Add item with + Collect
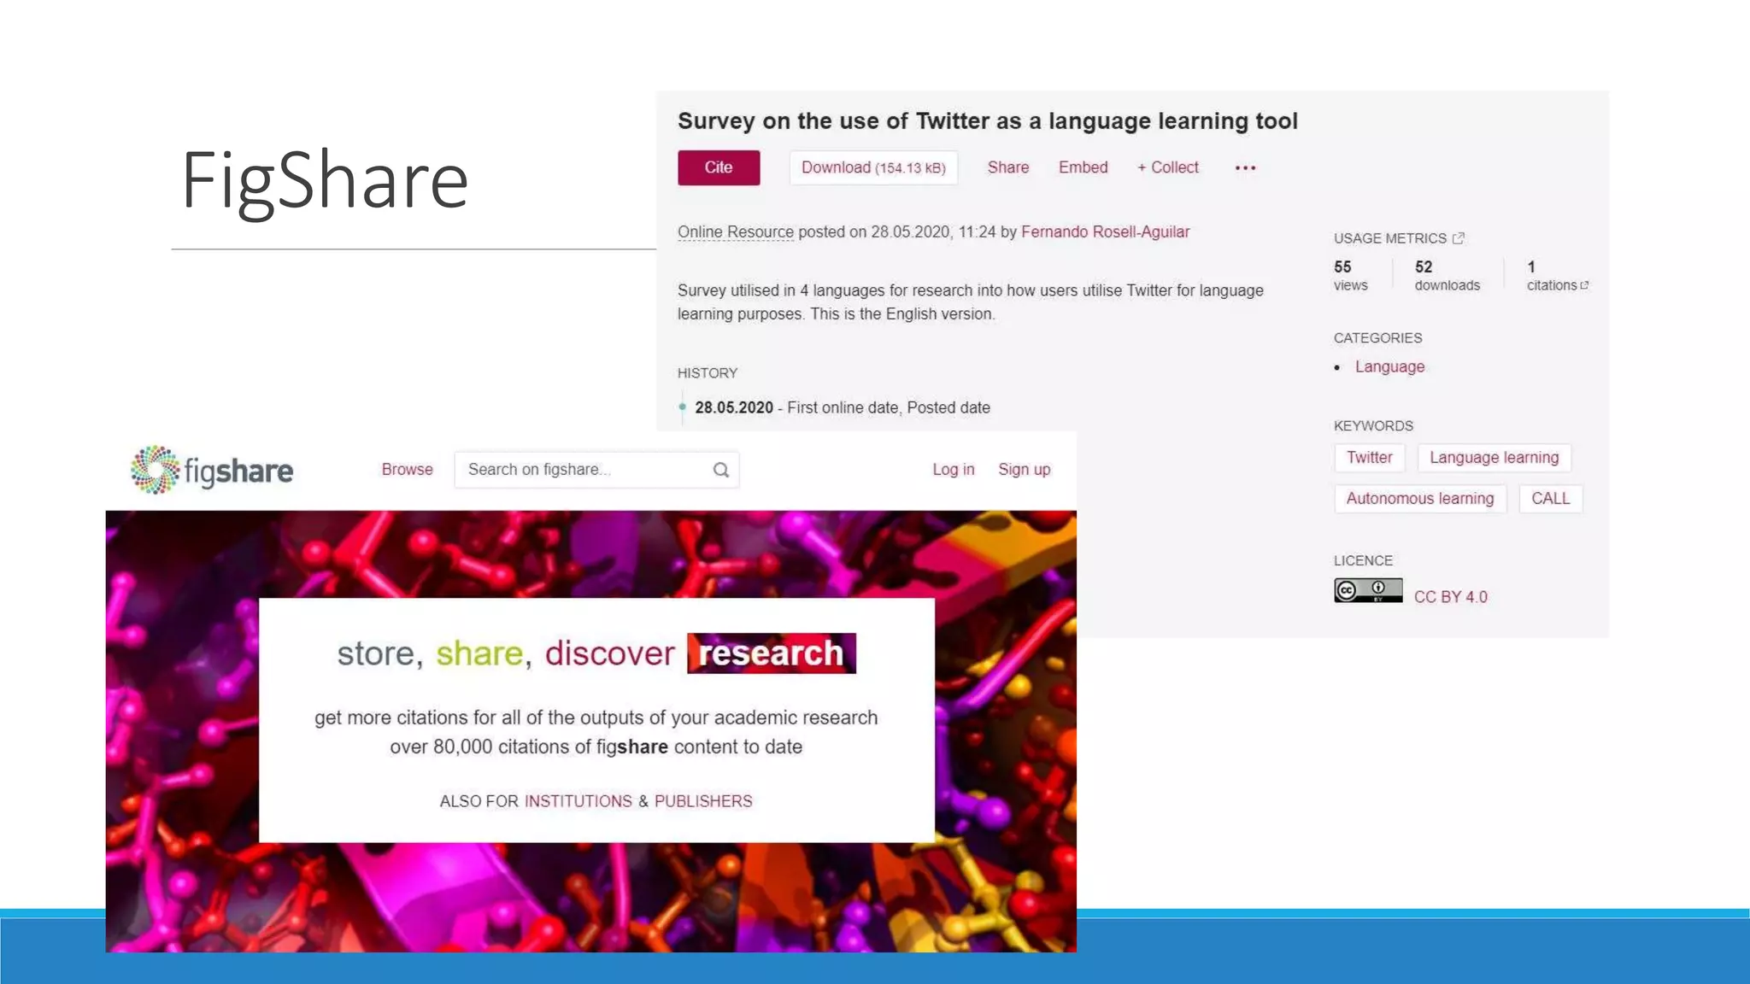The image size is (1750, 984). (x=1167, y=167)
